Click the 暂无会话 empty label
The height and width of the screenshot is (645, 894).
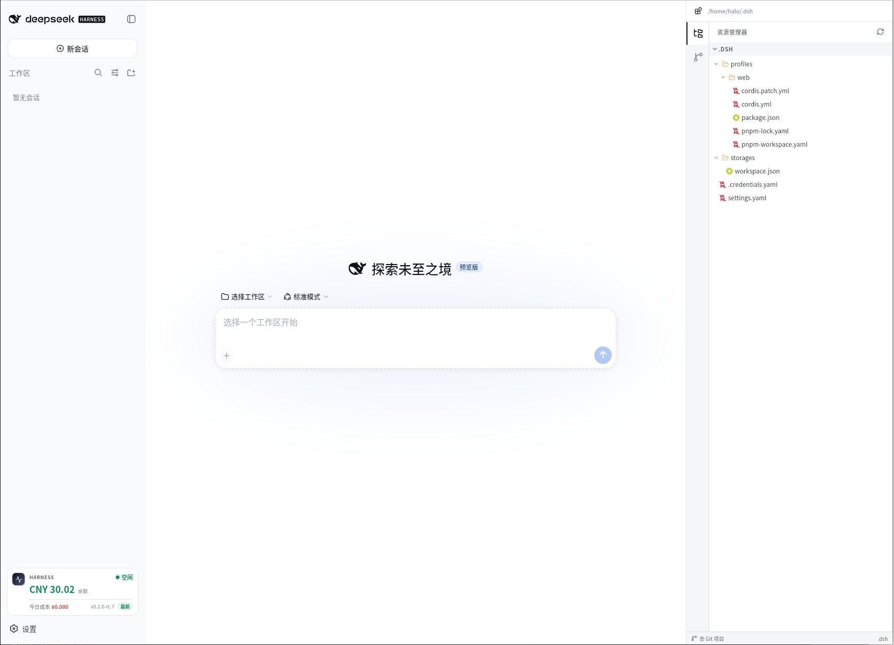click(x=26, y=97)
